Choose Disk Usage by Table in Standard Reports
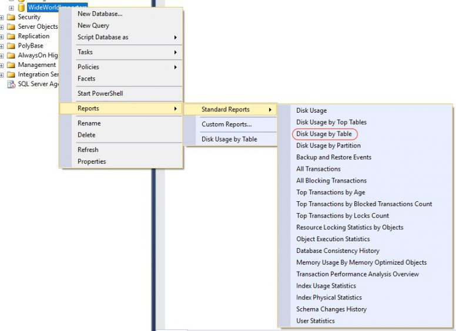The height and width of the screenshot is (331, 456). (x=324, y=134)
